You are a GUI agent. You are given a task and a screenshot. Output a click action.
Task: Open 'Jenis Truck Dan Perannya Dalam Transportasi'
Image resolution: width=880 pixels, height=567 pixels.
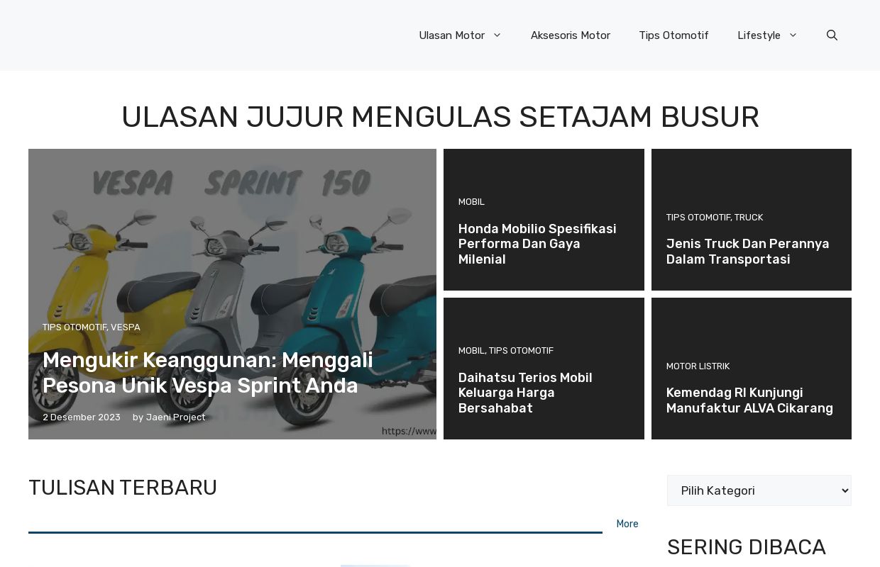point(747,252)
